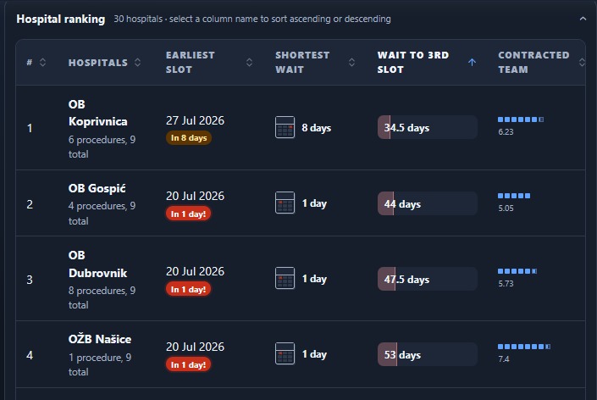Click the 6.23 contracted team indicator
Image resolution: width=597 pixels, height=400 pixels.
(521, 125)
